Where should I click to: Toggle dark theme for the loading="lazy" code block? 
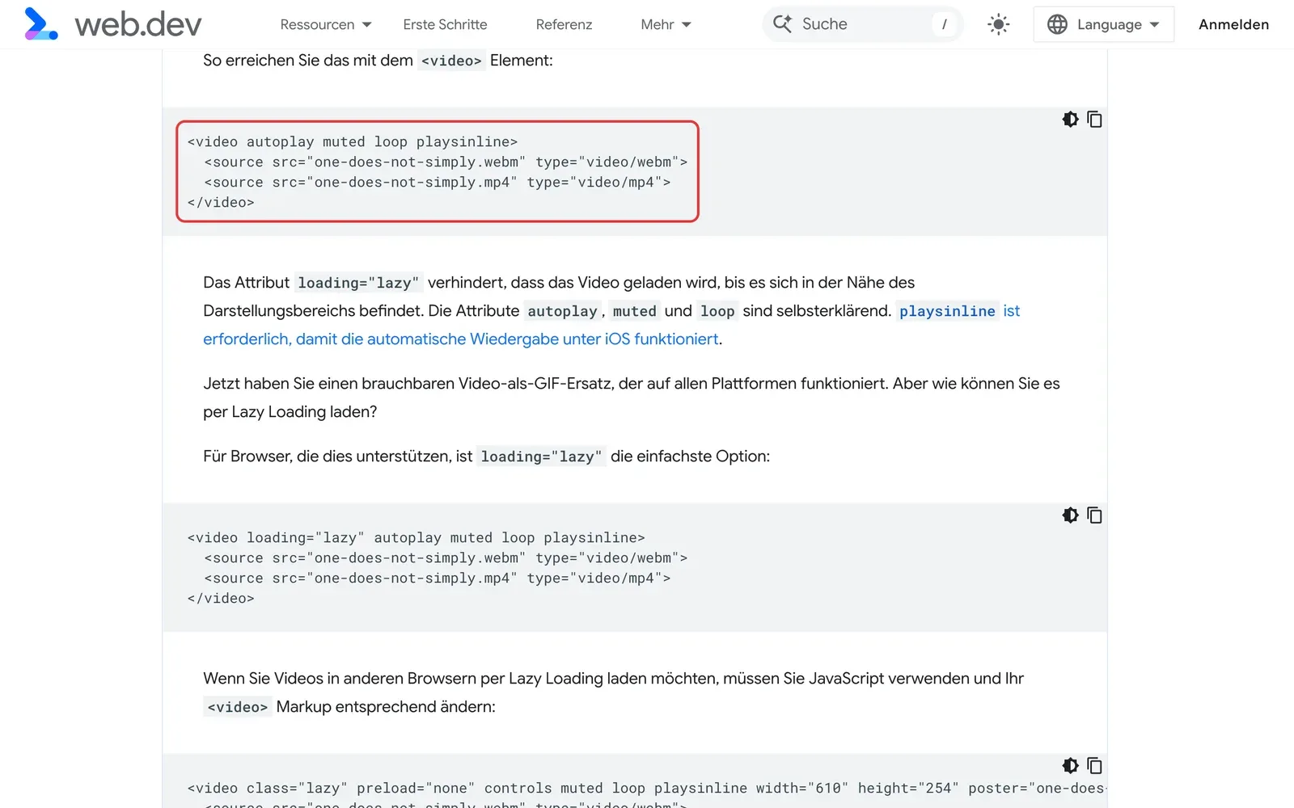coord(1070,516)
